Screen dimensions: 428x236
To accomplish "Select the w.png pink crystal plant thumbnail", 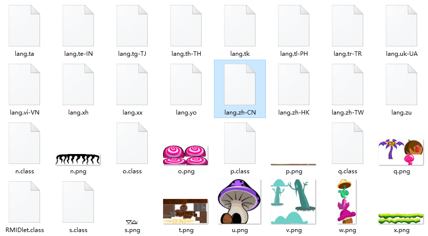I will (346, 201).
